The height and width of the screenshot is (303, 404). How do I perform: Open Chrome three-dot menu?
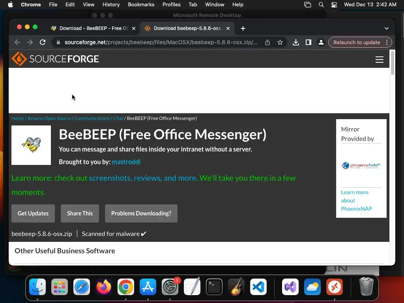(387, 42)
